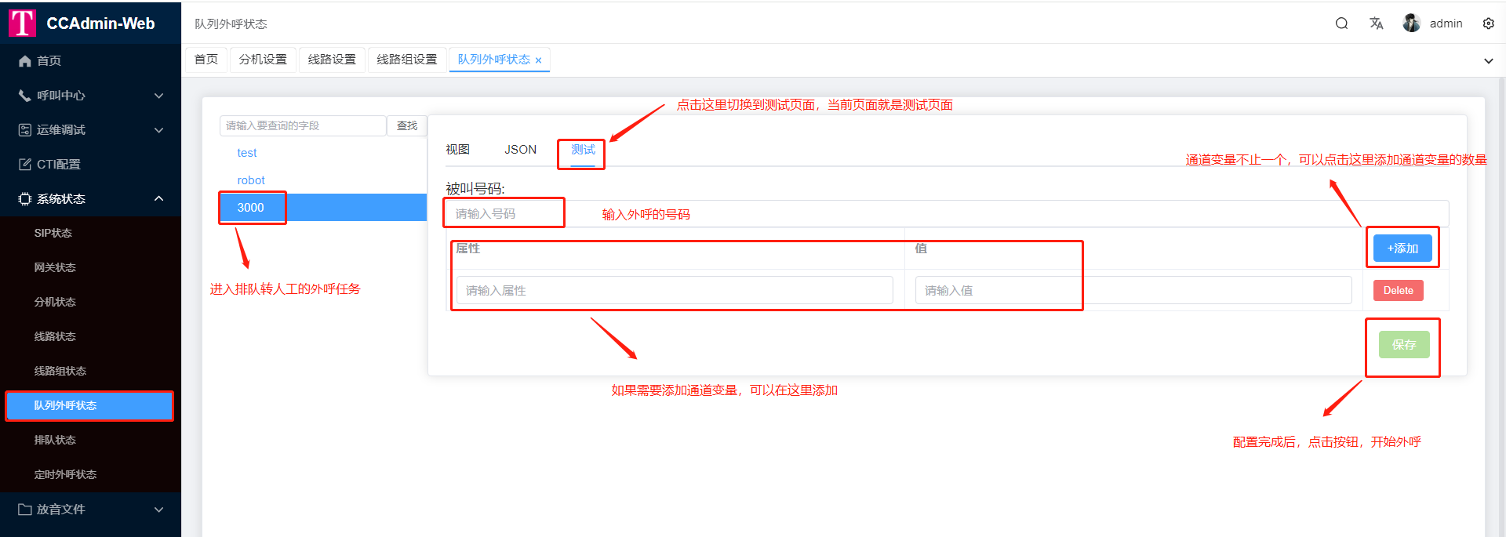The width and height of the screenshot is (1506, 537).
Task: Click the CTI配置 edit icon
Action: click(x=25, y=165)
